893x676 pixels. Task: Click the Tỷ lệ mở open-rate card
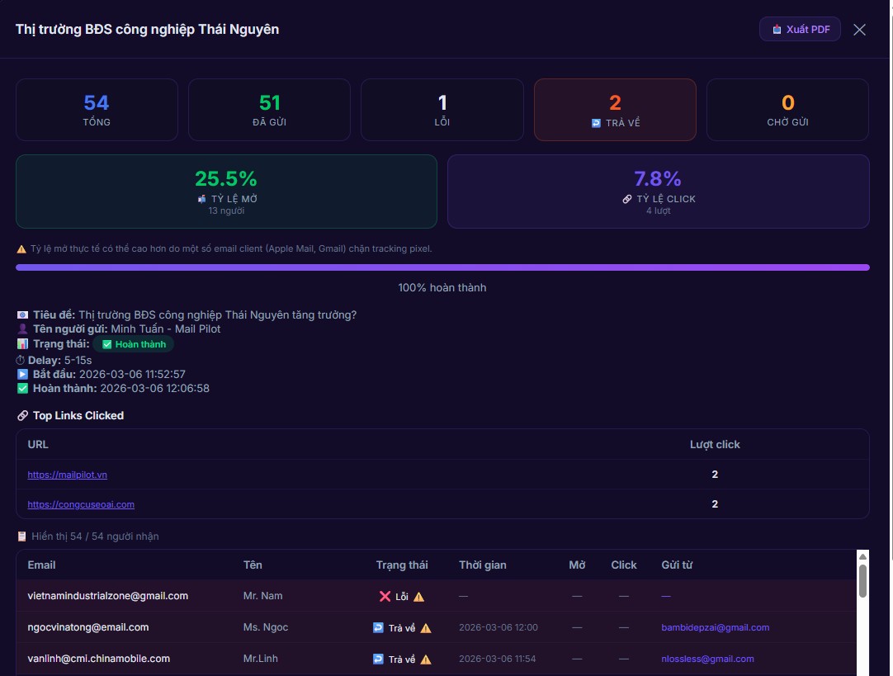point(226,191)
